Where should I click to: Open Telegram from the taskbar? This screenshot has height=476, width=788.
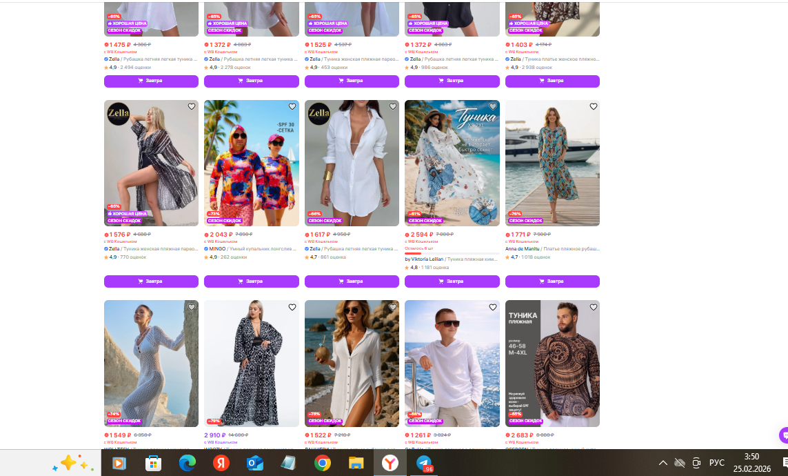pyautogui.click(x=424, y=463)
